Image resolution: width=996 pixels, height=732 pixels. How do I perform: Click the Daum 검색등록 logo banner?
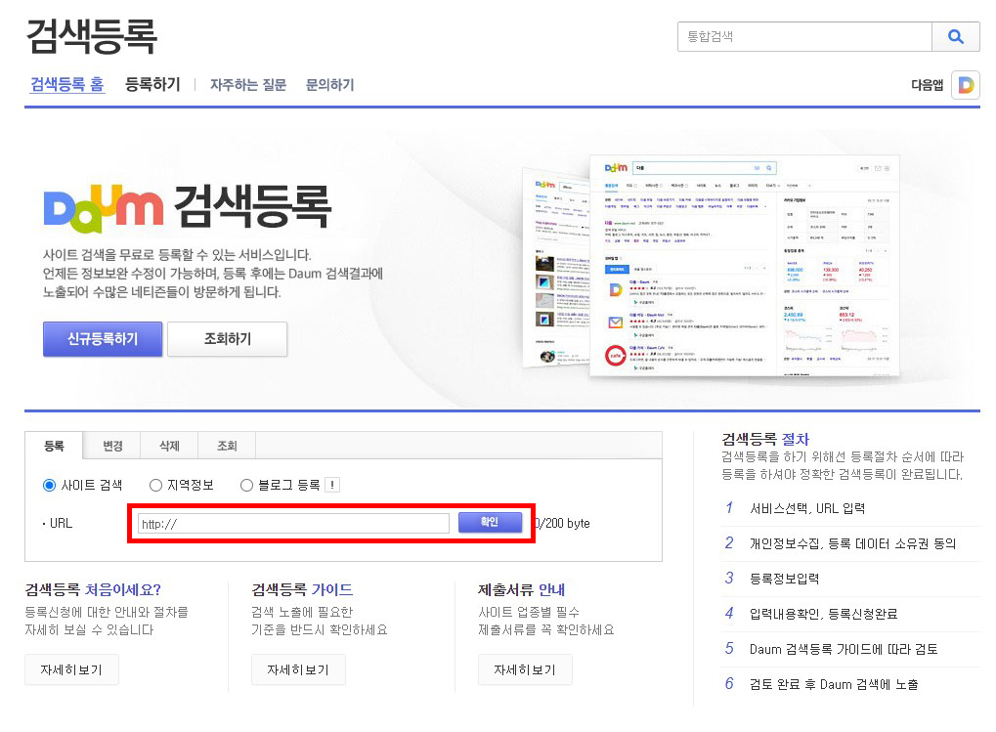click(188, 207)
